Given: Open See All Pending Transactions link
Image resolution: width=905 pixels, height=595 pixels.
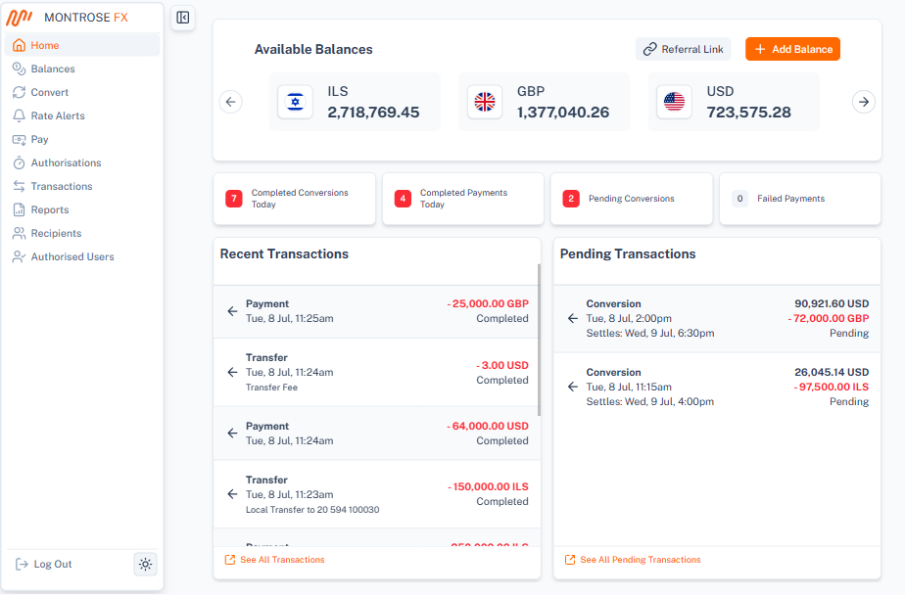Looking at the screenshot, I should (640, 560).
